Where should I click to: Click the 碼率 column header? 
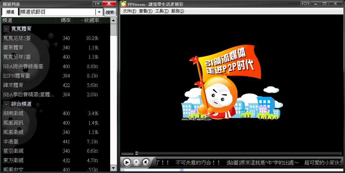pos(66,20)
